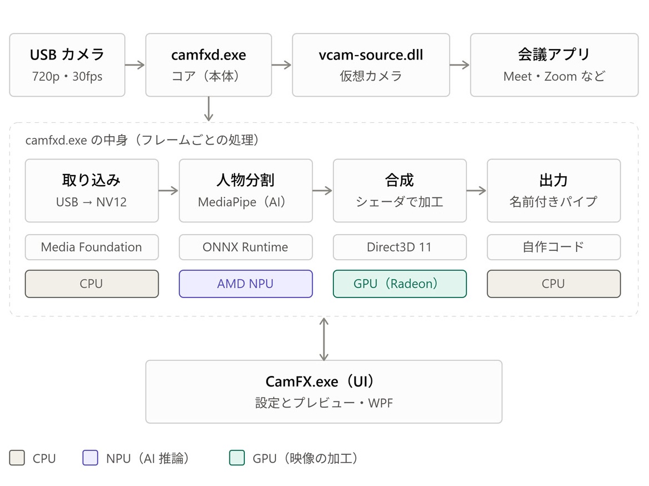
Task: Select the CPU box under 自作コード
Action: (553, 284)
